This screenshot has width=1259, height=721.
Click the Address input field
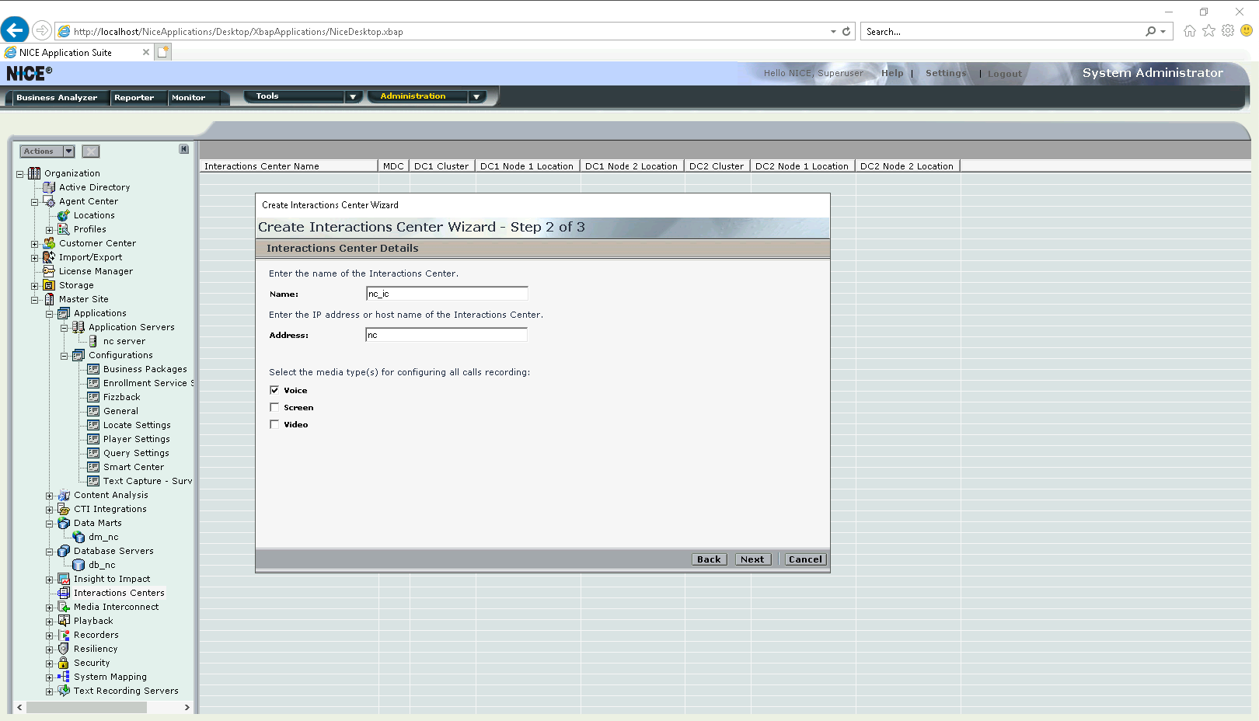pos(446,335)
